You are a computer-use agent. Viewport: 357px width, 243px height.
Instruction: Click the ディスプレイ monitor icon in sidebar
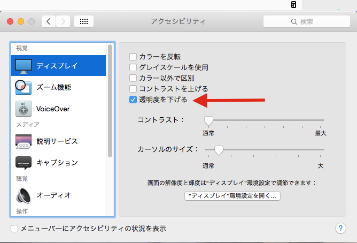point(24,66)
